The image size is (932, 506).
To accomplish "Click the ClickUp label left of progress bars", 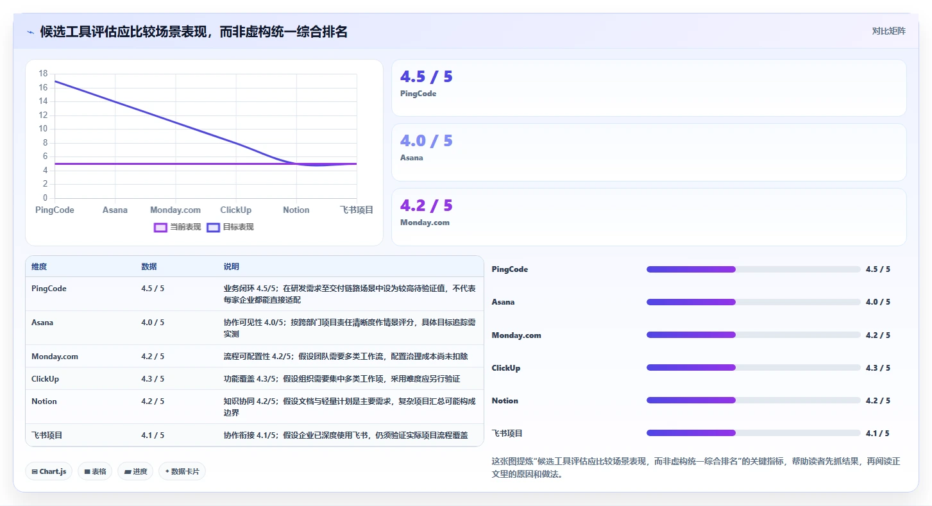I will tap(506, 368).
